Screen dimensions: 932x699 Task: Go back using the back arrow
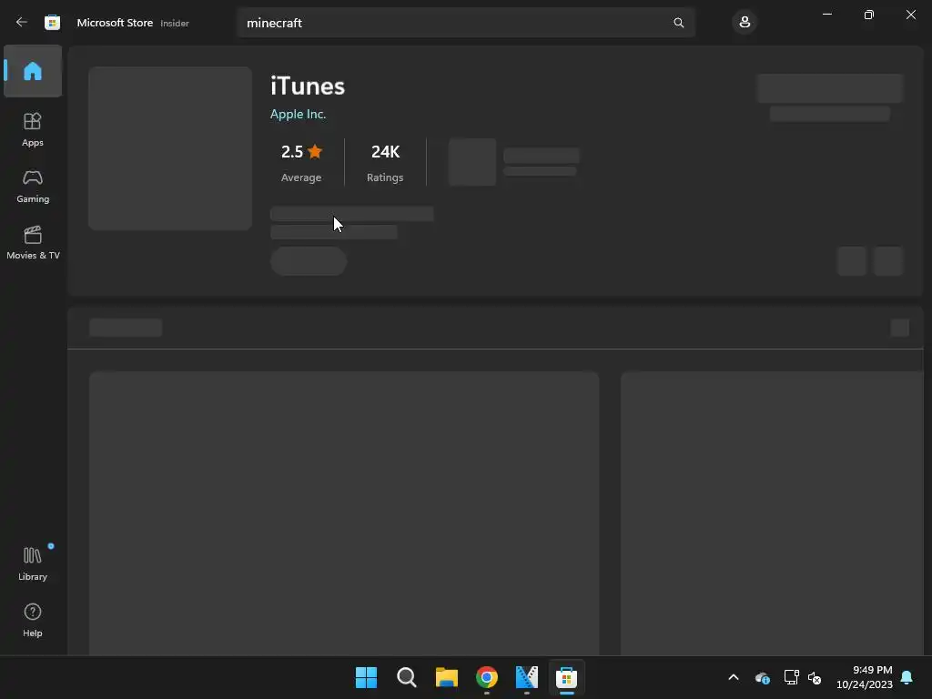22,23
